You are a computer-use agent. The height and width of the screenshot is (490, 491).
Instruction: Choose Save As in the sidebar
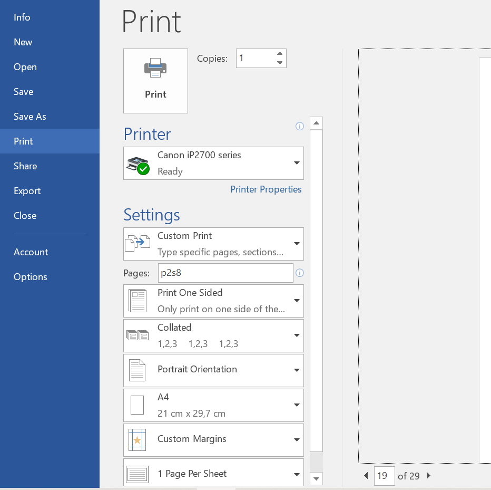(x=50, y=117)
